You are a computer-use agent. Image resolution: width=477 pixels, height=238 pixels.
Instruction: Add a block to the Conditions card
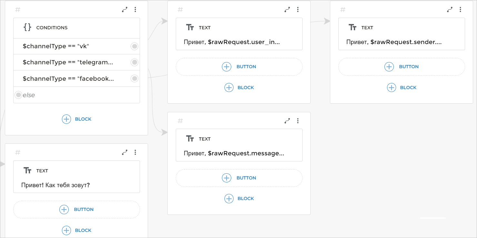click(76, 119)
